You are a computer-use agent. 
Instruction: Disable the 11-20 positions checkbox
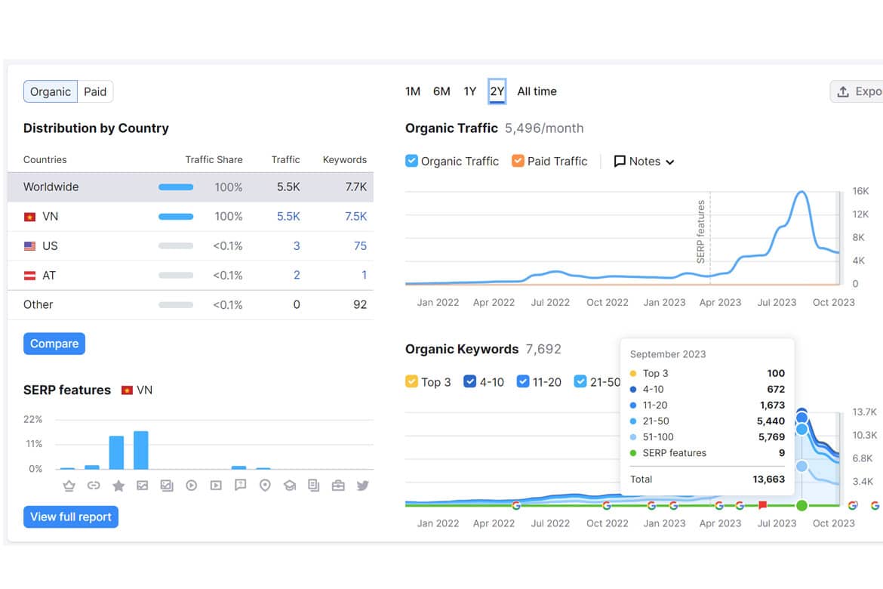click(x=522, y=382)
